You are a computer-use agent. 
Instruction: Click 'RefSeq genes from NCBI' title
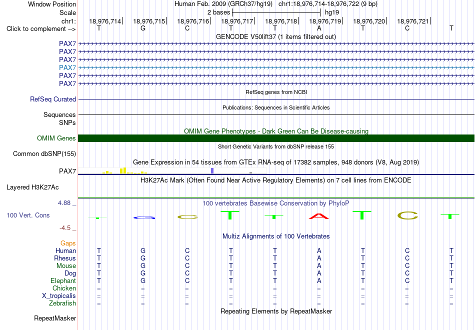(x=276, y=92)
